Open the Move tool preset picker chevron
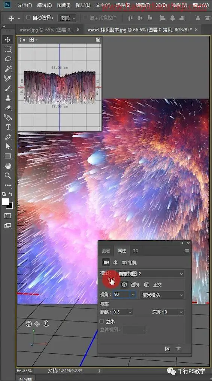This screenshot has height=381, width=212. click(x=19, y=18)
